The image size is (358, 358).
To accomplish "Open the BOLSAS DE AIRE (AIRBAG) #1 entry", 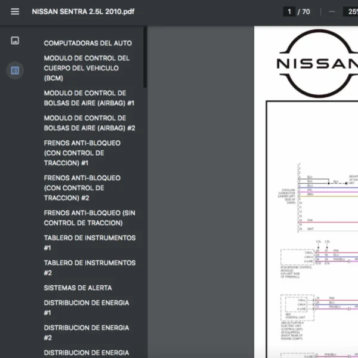I will click(x=89, y=98).
